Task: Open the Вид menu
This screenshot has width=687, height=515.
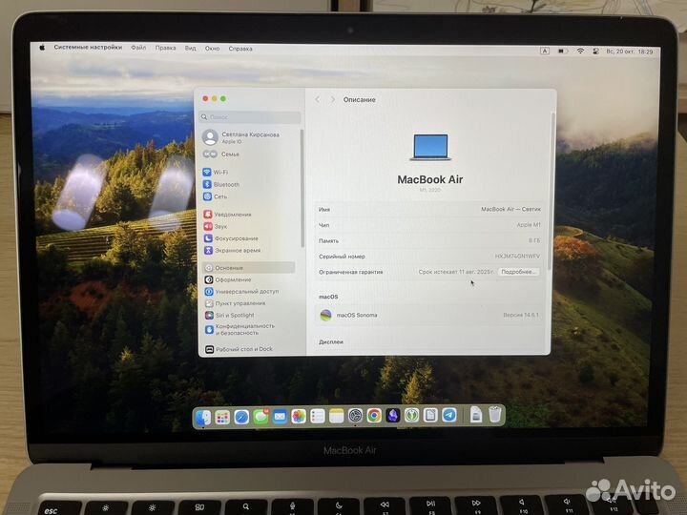Action: click(x=190, y=49)
